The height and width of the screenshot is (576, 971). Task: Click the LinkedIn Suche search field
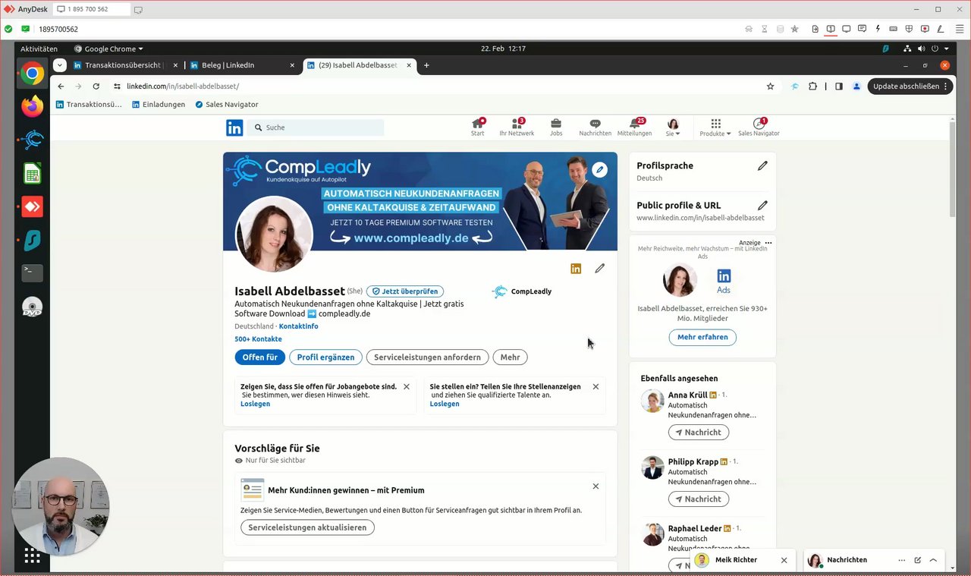click(x=316, y=127)
